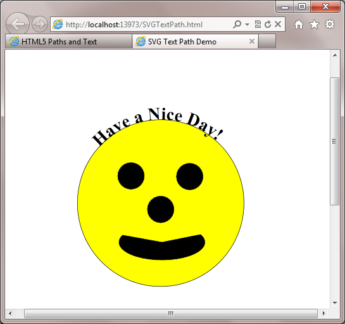Click the search magnifier in address bar
Screen dimensions: 345x324
pyautogui.click(x=237, y=24)
